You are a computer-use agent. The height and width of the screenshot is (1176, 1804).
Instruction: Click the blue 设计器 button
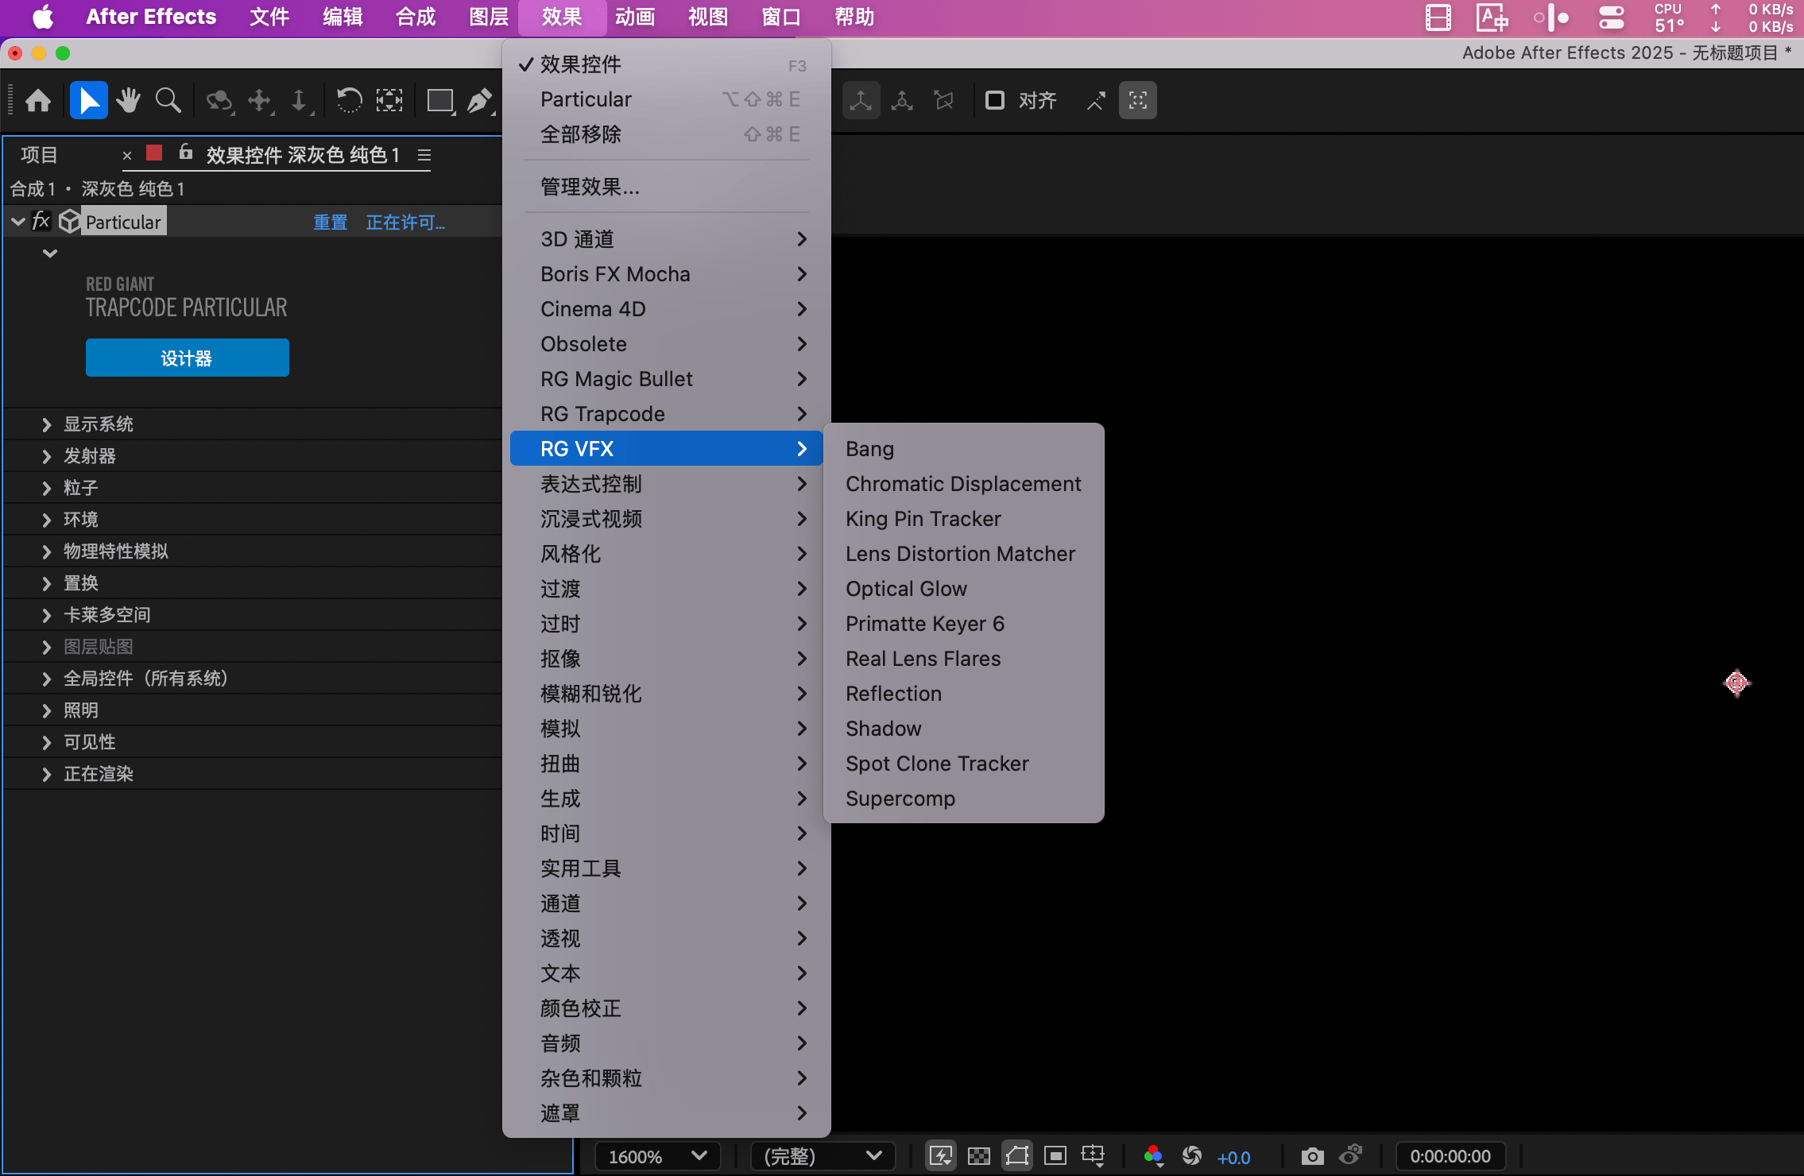pyautogui.click(x=187, y=358)
